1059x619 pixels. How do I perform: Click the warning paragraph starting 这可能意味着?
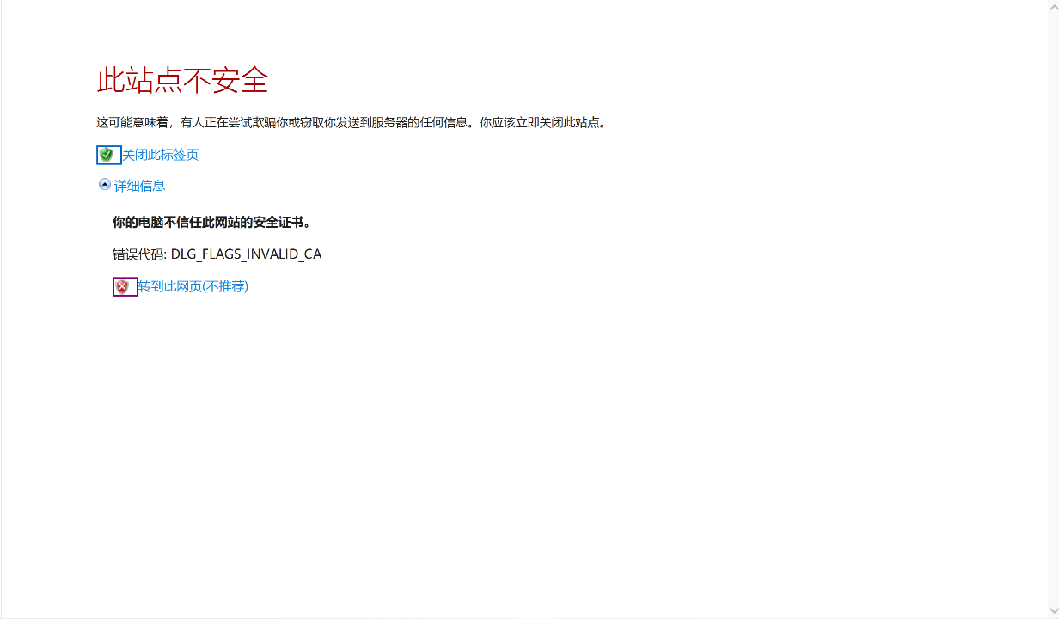352,122
